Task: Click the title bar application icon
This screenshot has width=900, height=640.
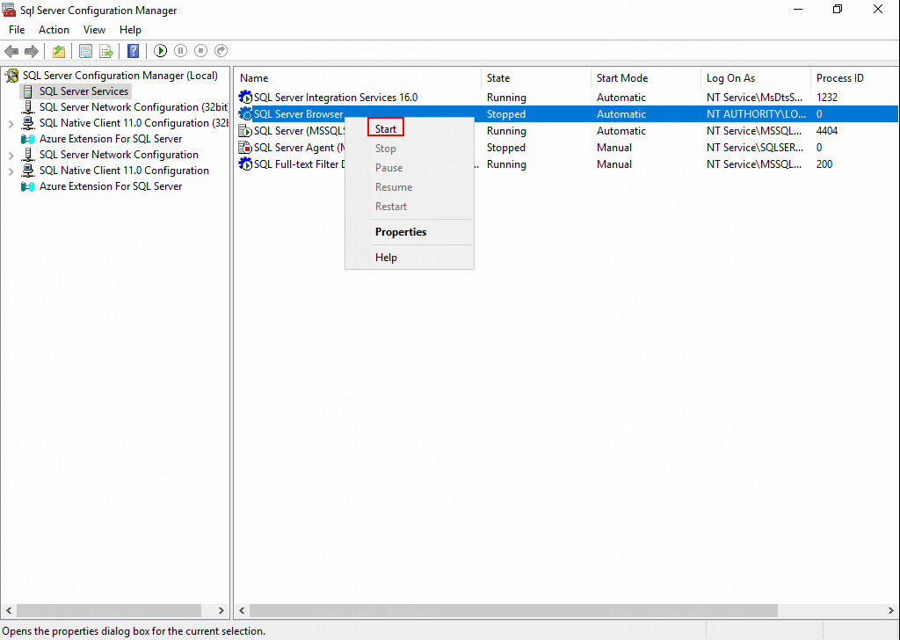Action: click(x=9, y=10)
